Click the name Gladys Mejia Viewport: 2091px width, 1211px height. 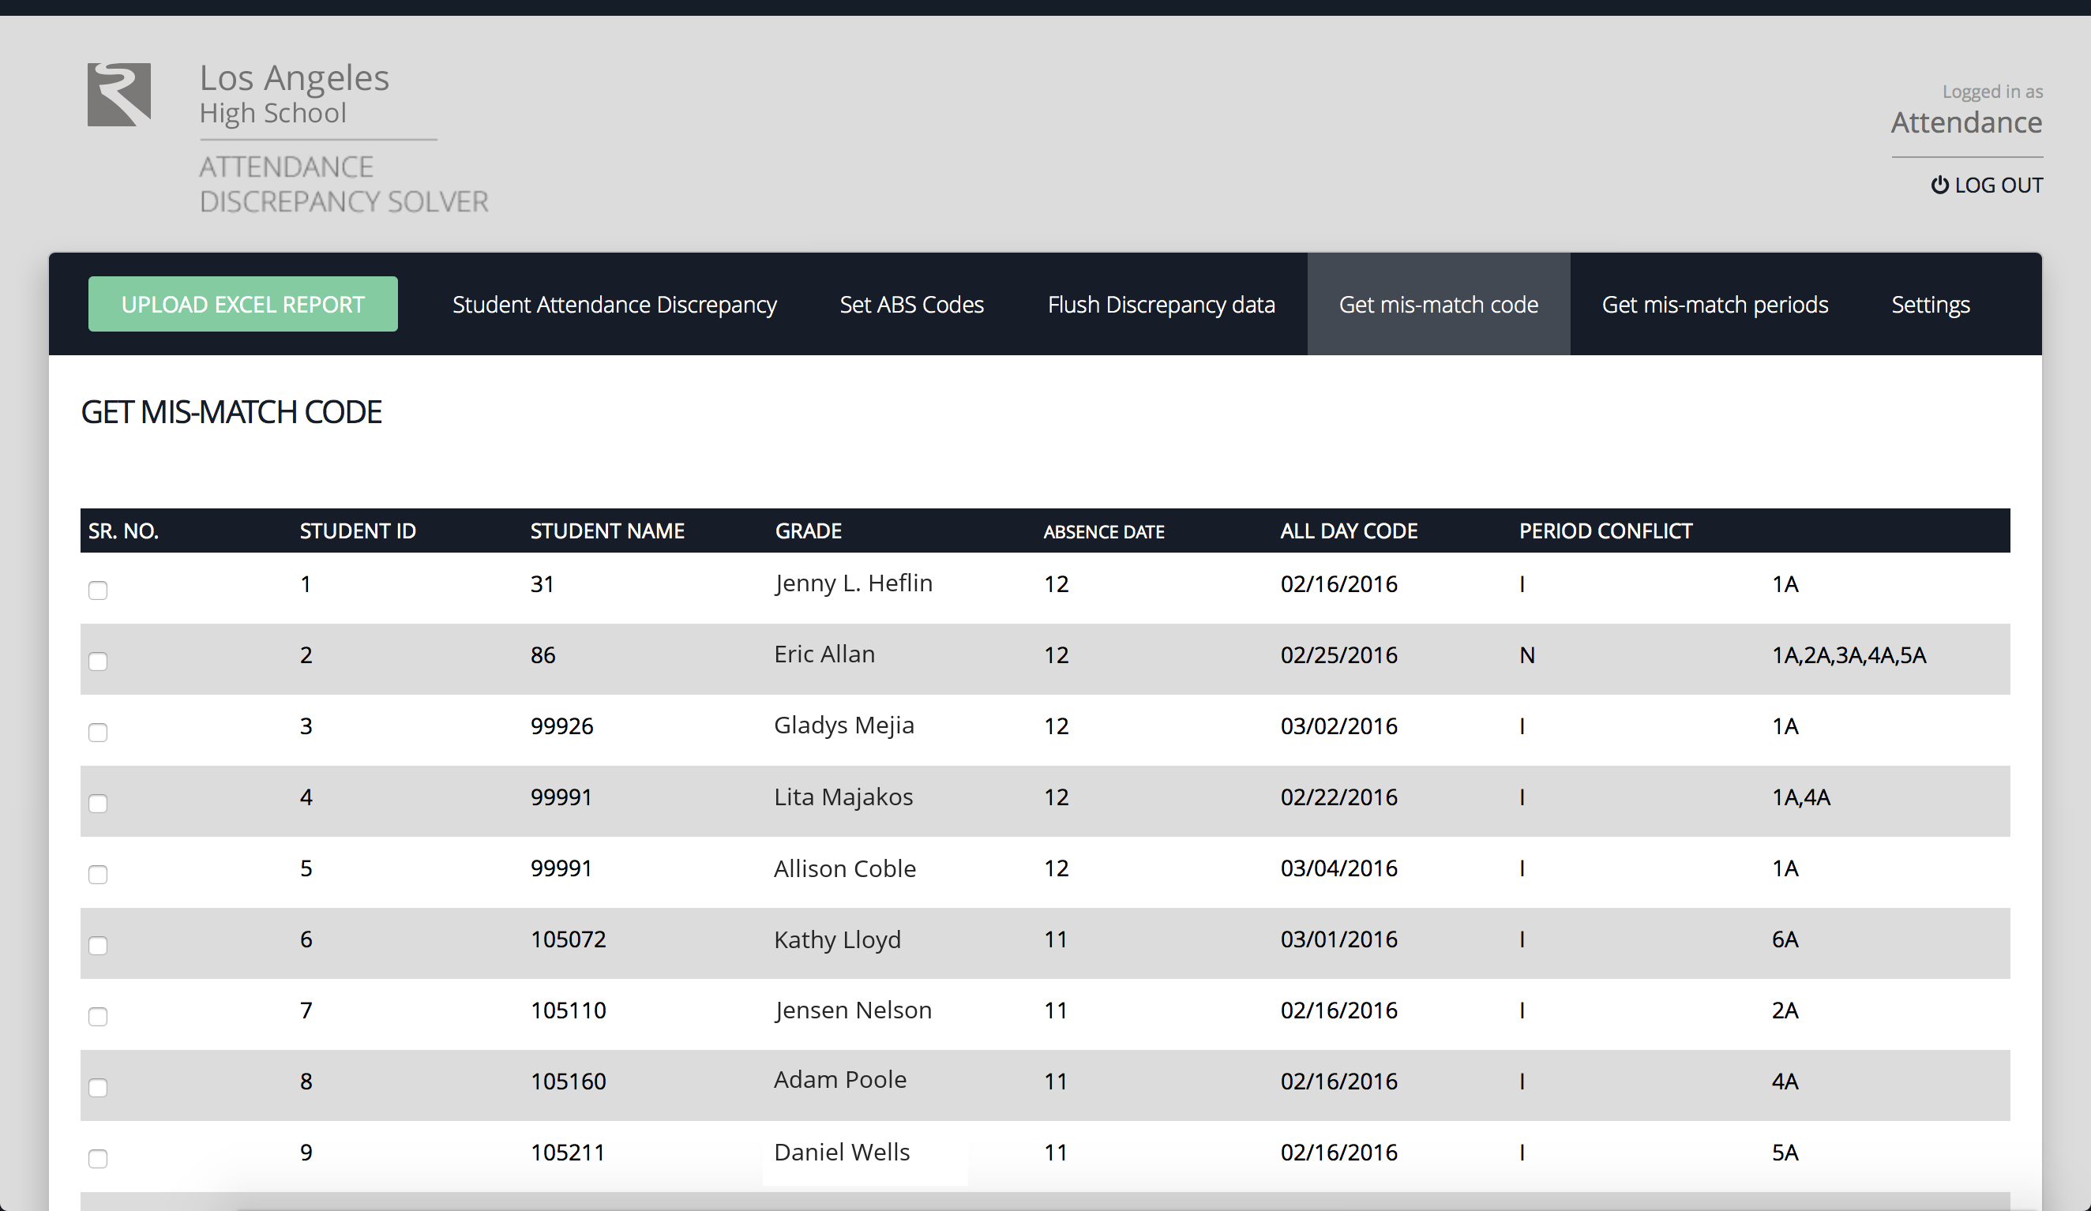843,725
